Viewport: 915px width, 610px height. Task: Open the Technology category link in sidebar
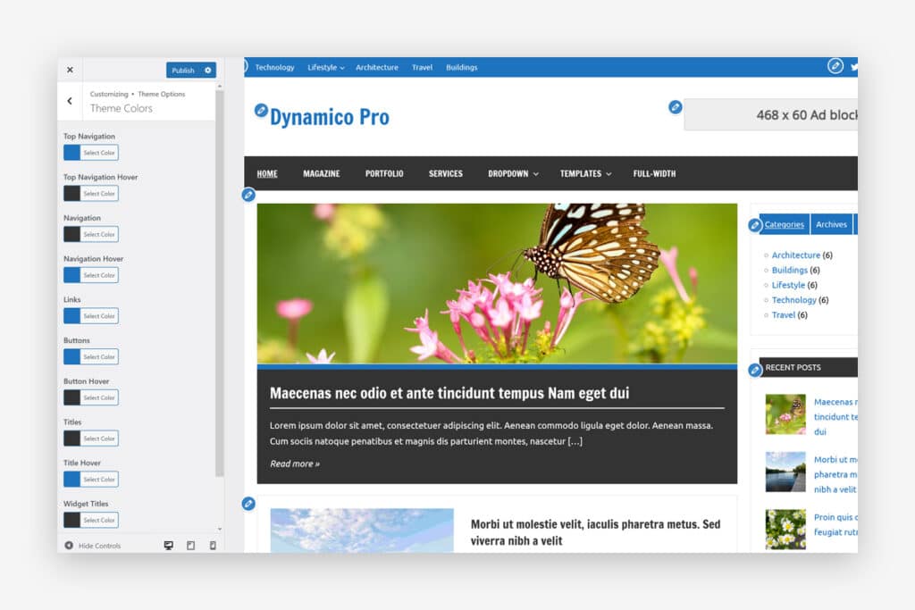[794, 300]
